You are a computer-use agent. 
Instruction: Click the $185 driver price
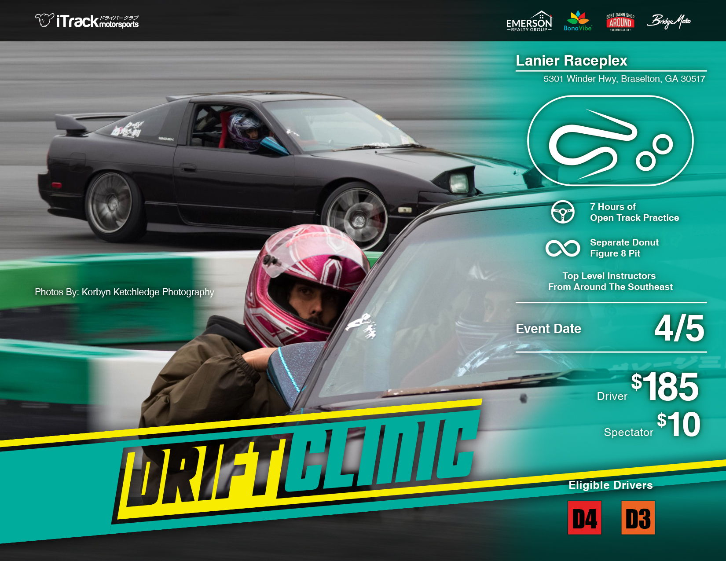click(665, 386)
